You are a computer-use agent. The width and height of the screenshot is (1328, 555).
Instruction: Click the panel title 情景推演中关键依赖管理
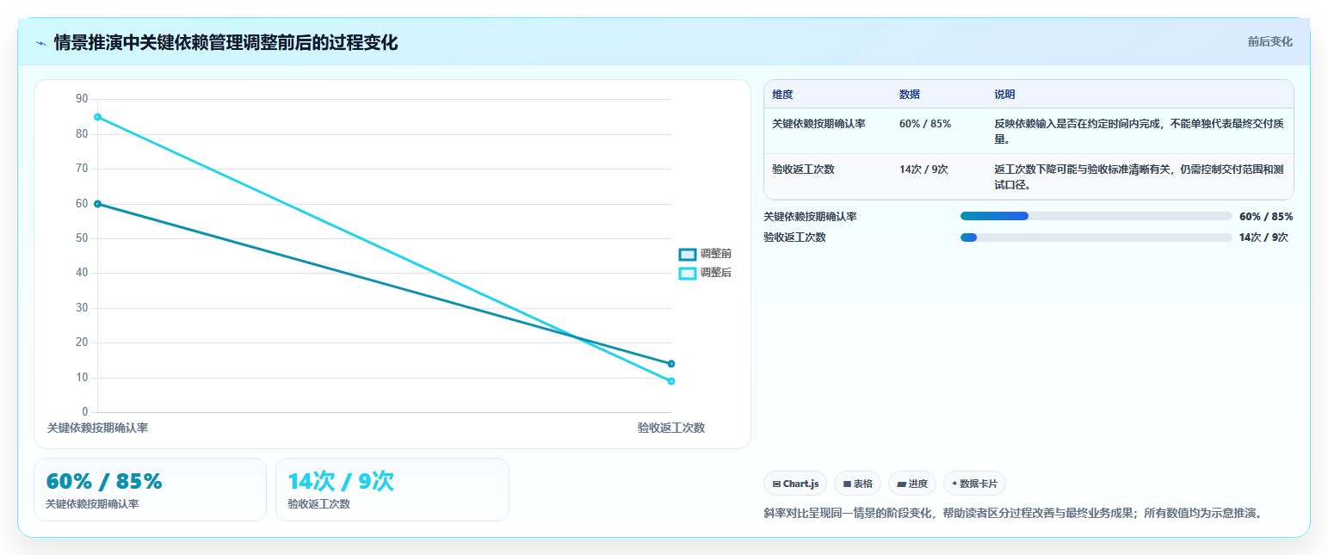click(x=225, y=42)
